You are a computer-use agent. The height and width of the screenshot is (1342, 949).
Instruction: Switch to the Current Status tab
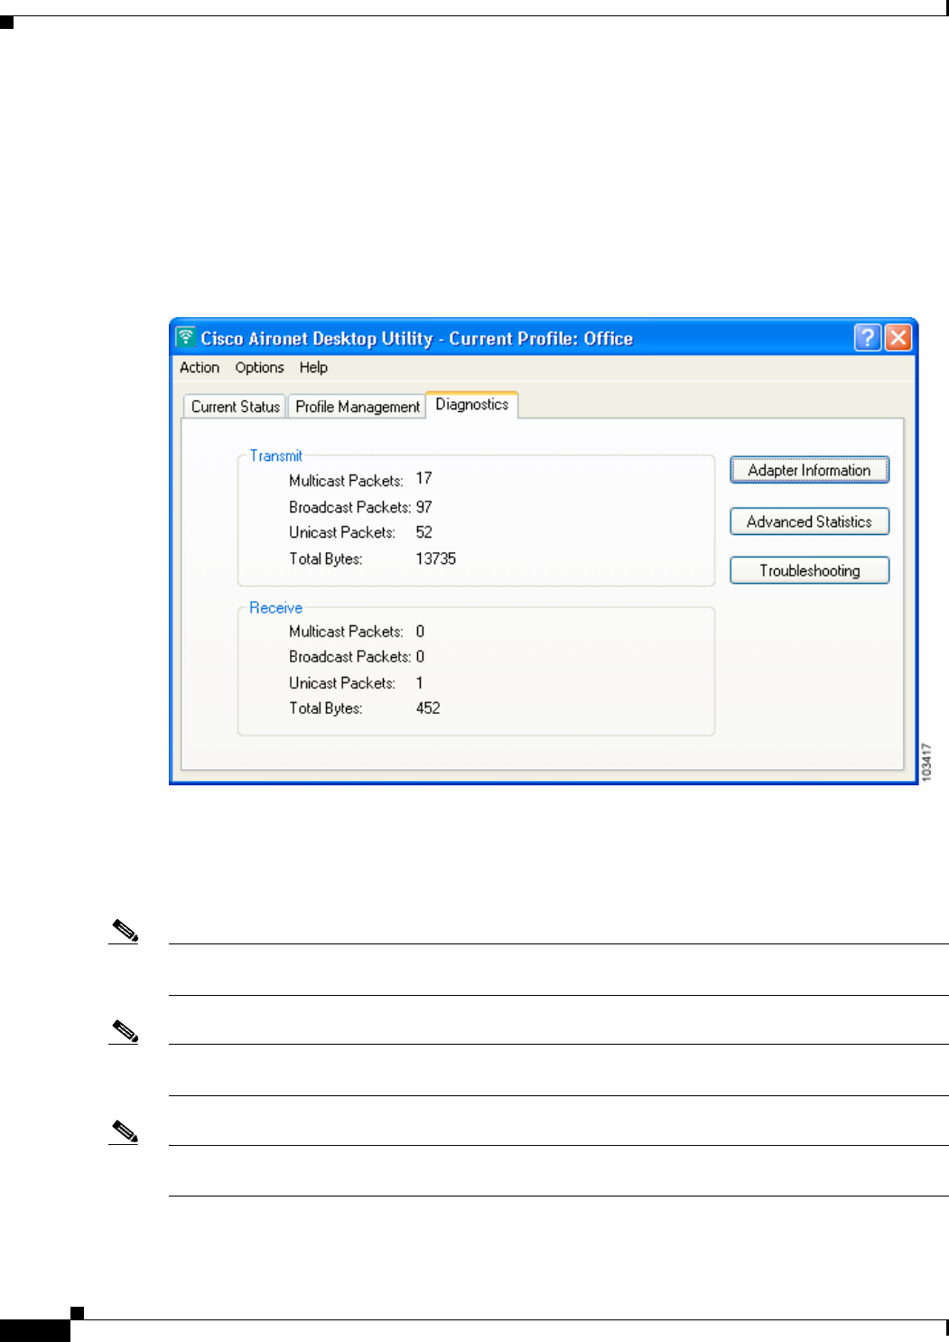(235, 407)
